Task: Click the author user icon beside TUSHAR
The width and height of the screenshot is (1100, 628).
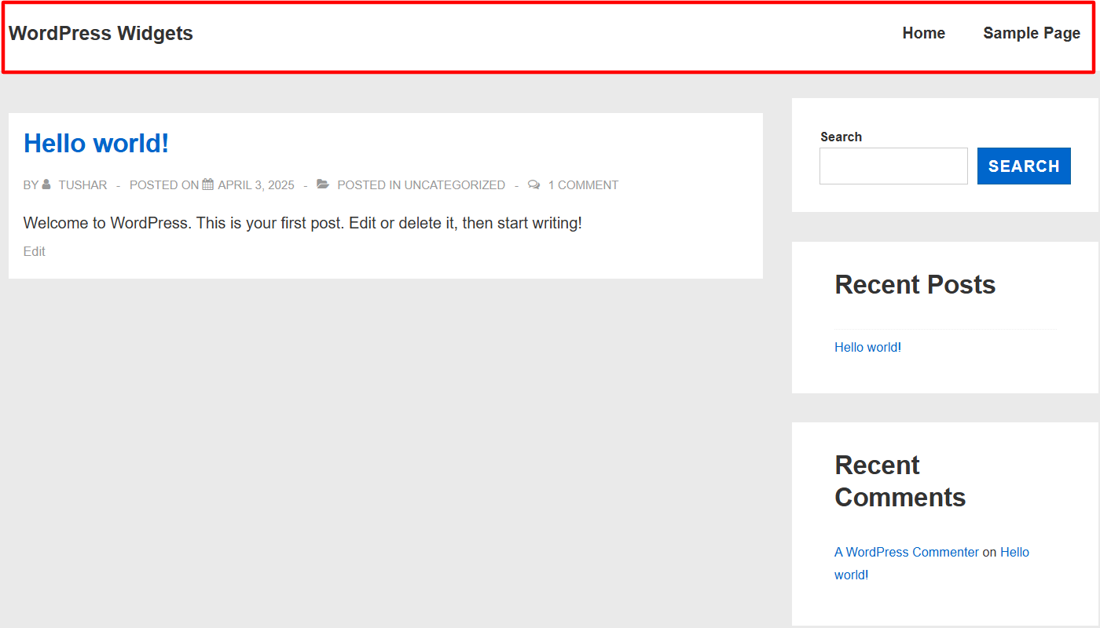Action: (46, 184)
